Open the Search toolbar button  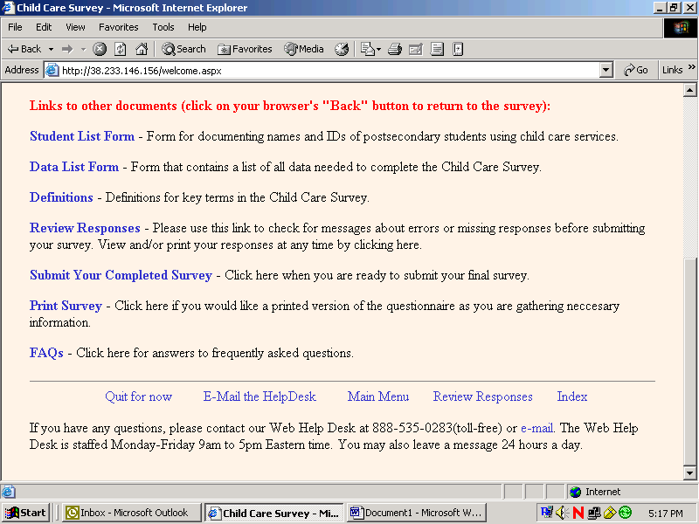tap(183, 49)
